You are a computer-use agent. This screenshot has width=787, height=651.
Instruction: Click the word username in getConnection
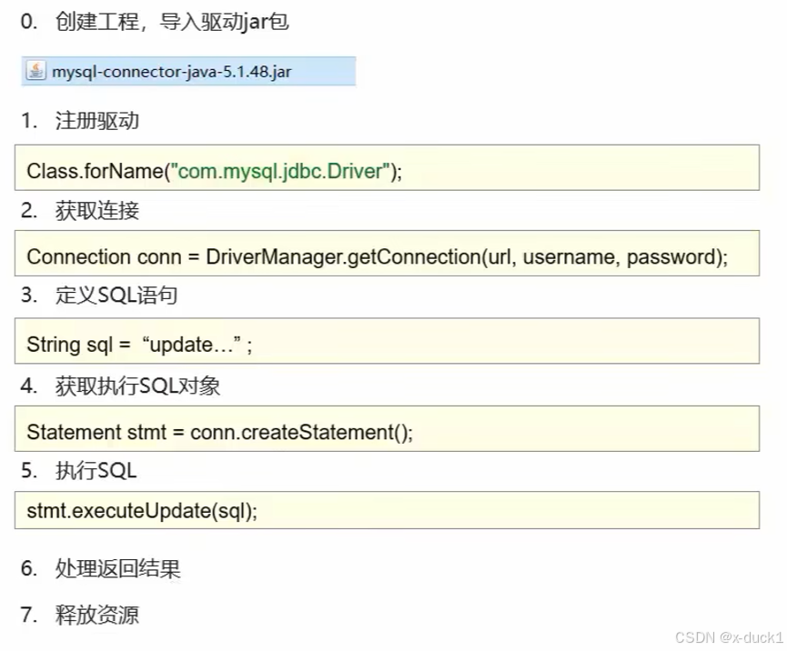[569, 256]
